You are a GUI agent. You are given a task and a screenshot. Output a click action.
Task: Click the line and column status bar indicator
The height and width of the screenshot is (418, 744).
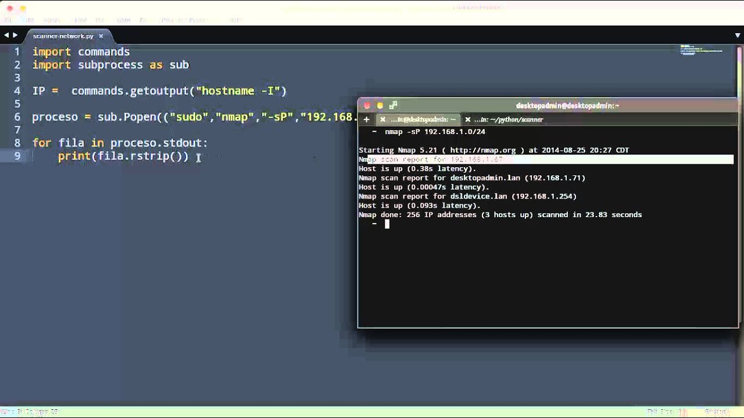pyautogui.click(x=30, y=412)
